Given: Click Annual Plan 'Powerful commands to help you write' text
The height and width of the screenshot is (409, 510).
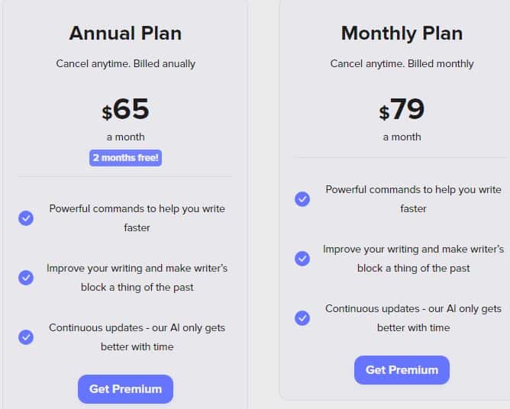Looking at the screenshot, I should [137, 209].
